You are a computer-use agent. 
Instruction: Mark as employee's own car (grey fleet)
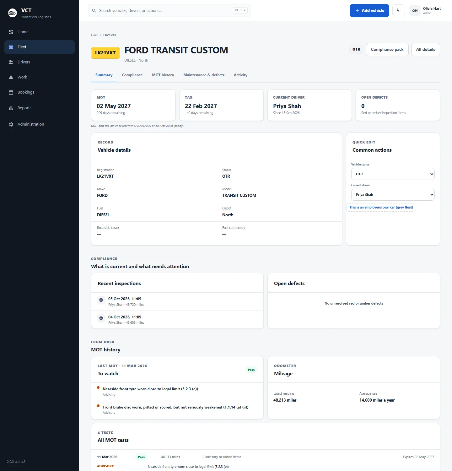click(x=381, y=207)
